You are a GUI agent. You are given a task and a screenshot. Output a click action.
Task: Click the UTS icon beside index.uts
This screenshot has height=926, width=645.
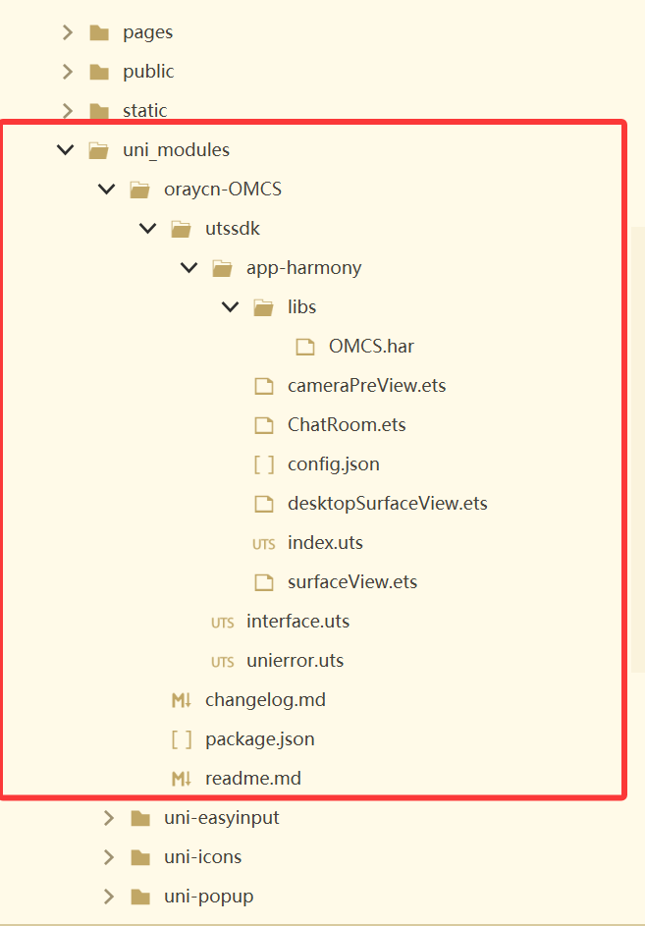coord(263,544)
